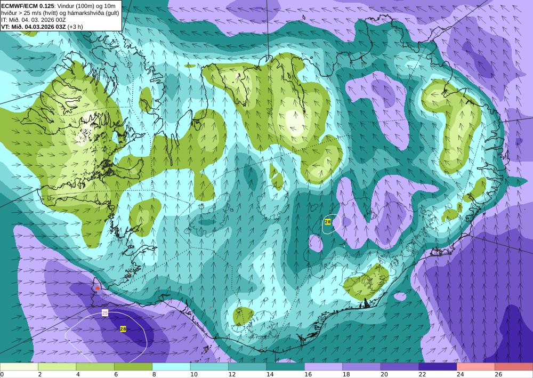Click the legend scale label "22"

pos(422,374)
